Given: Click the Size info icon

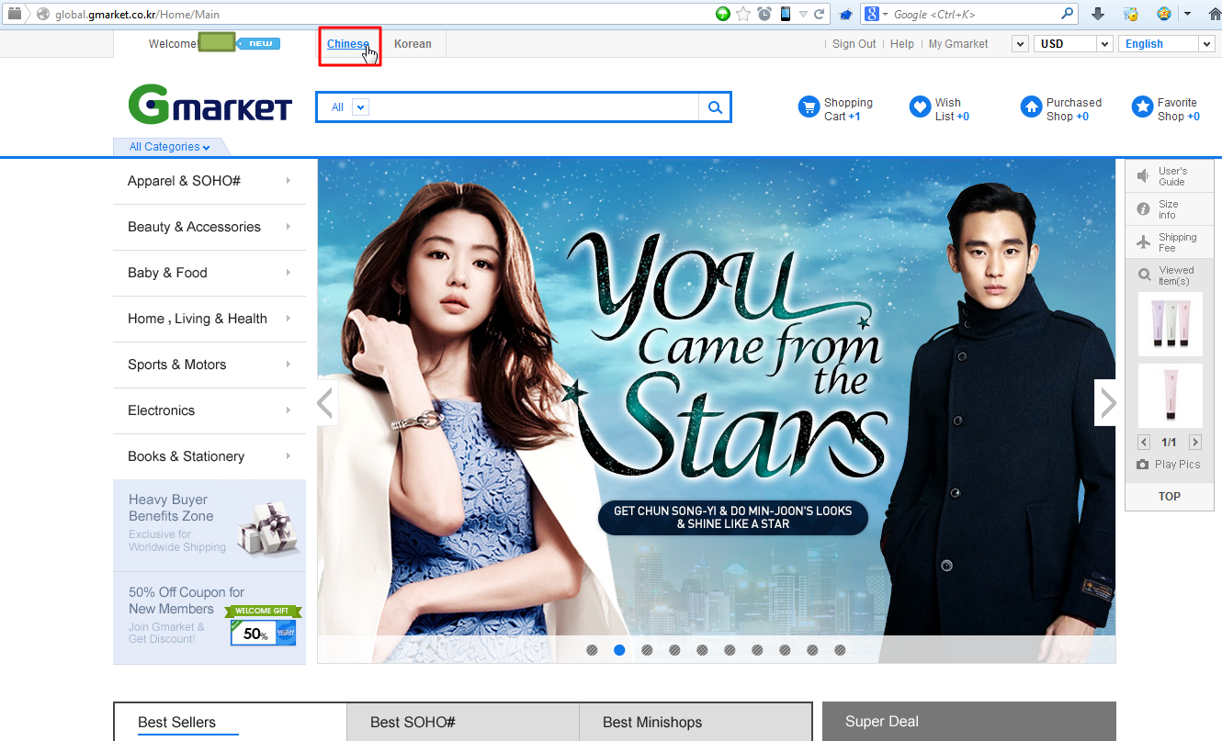Looking at the screenshot, I should coord(1144,209).
